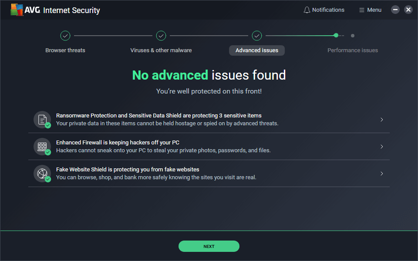Image resolution: width=418 pixels, height=261 pixels.
Task: Expand the Fake Website Shield row chevron
Action: click(x=381, y=174)
